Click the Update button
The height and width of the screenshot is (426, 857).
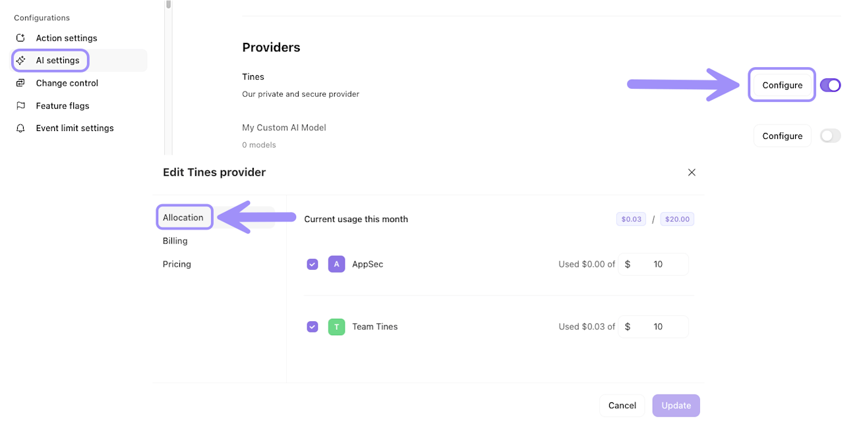pyautogui.click(x=676, y=406)
